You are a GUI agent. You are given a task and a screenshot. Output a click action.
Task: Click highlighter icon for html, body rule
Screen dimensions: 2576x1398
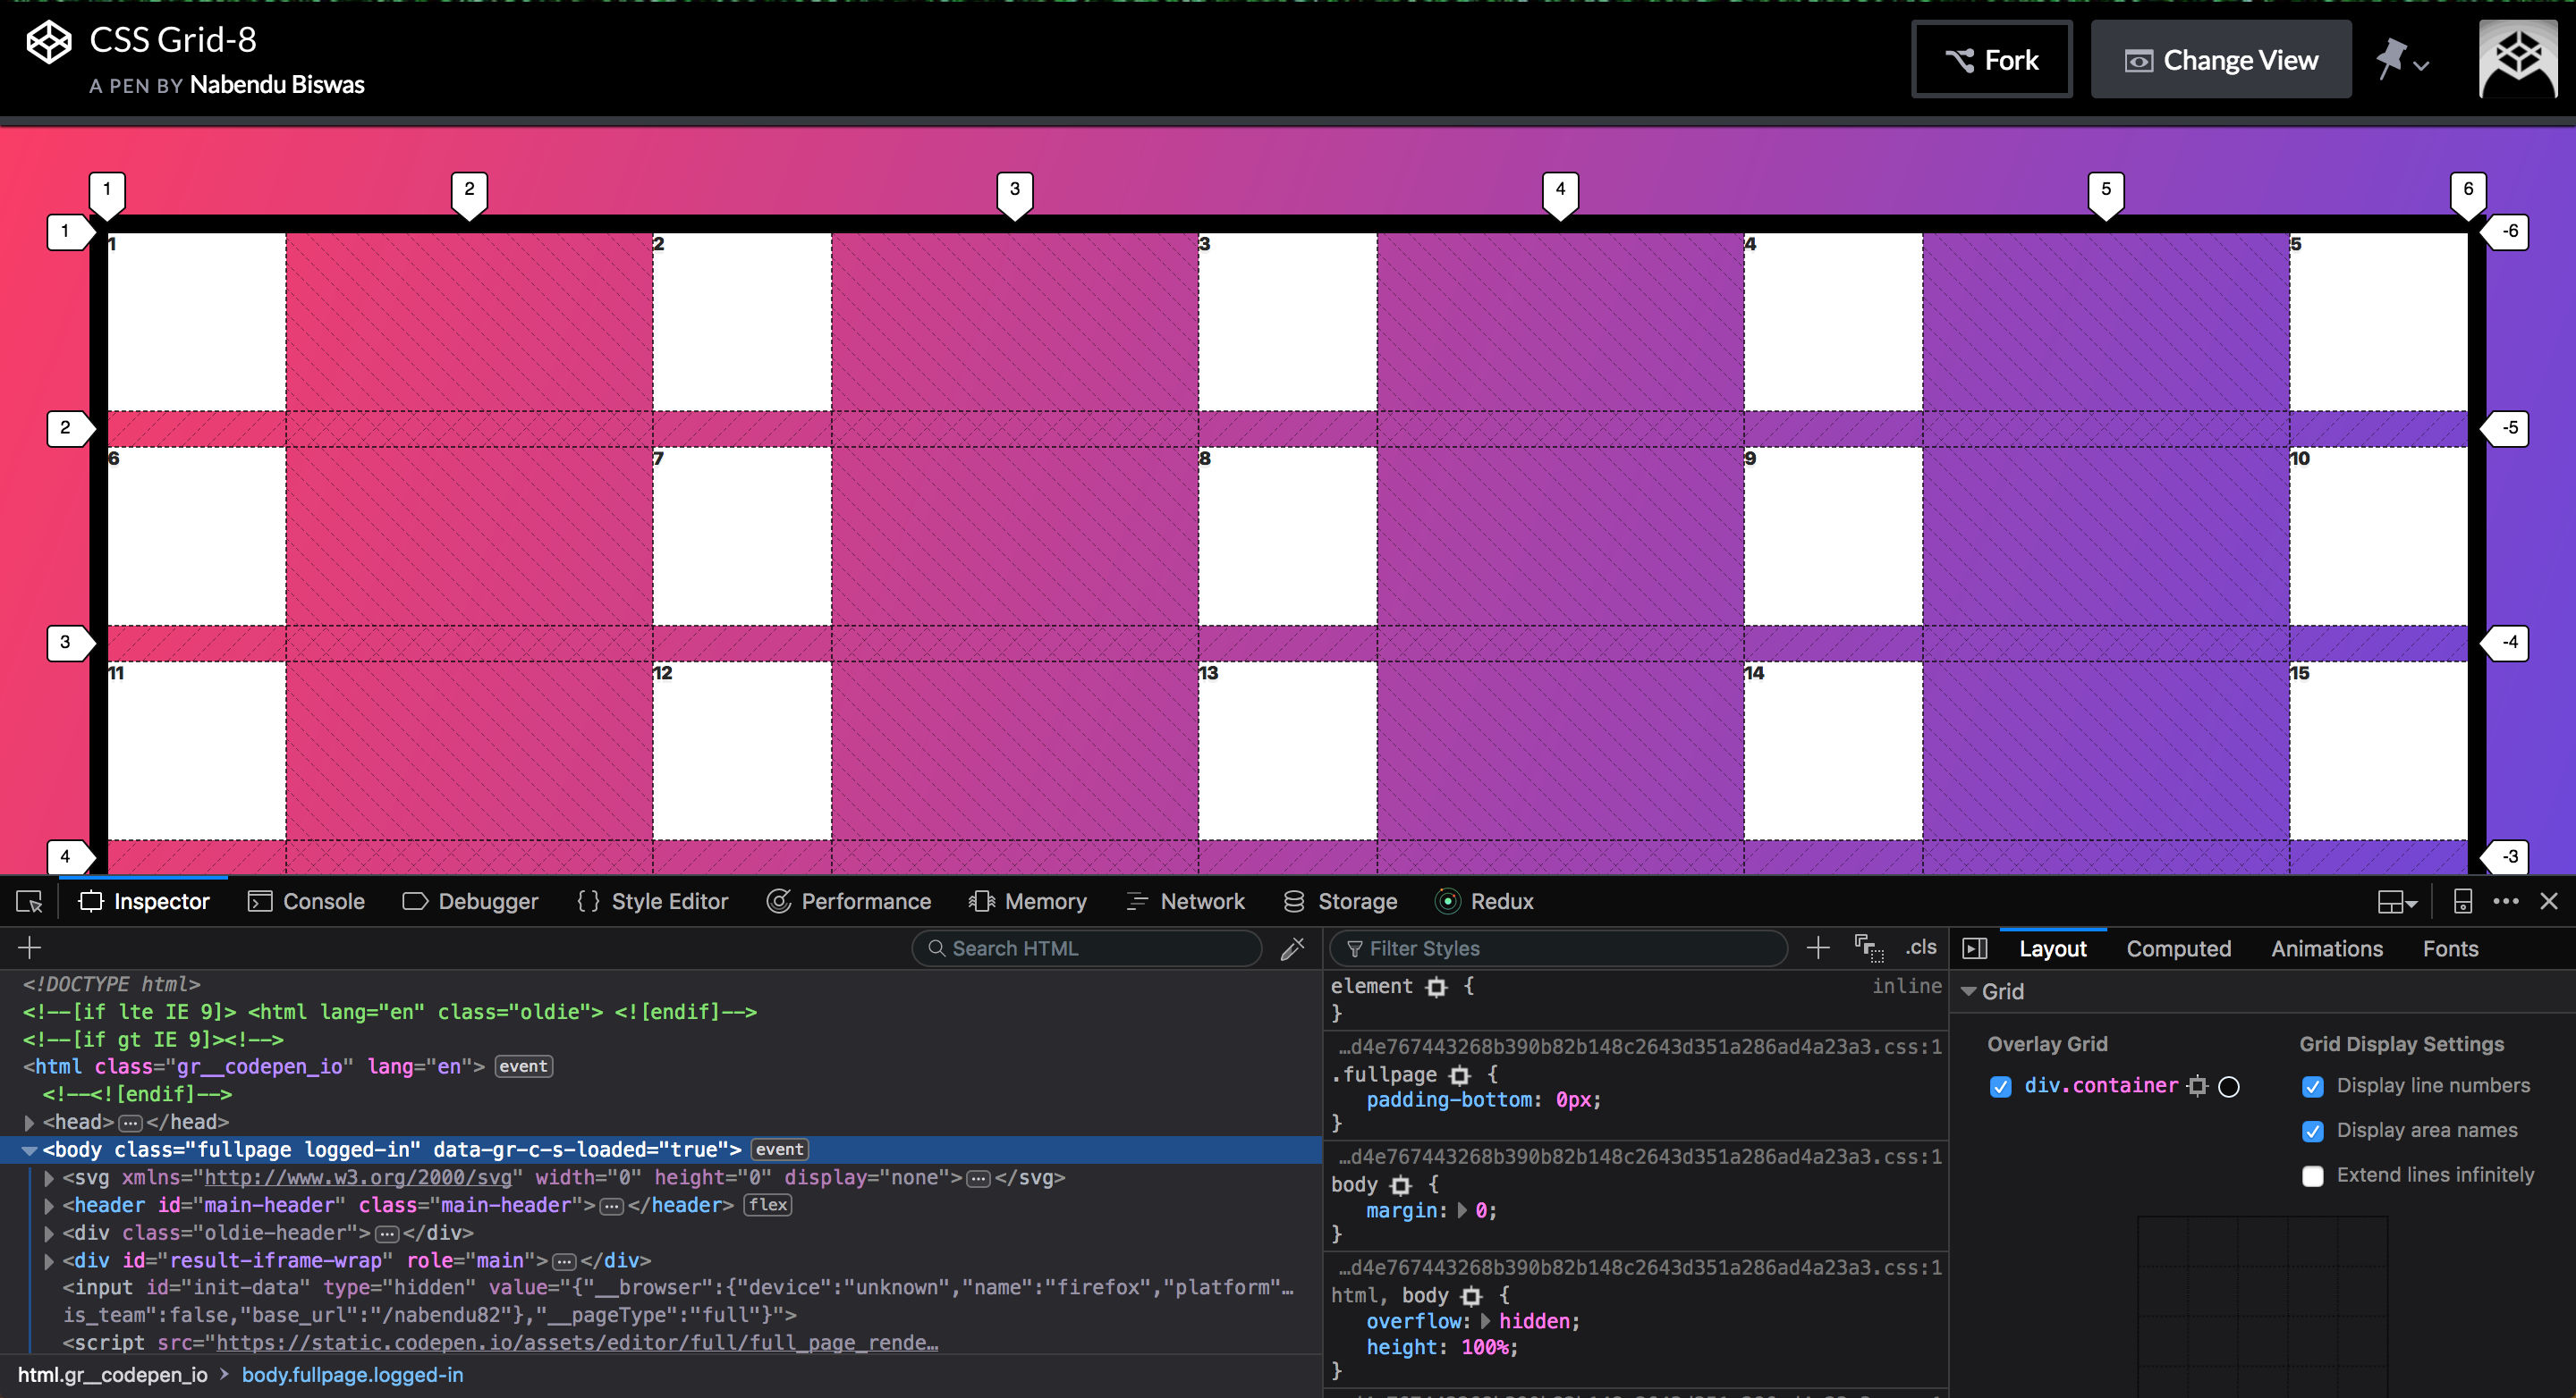(x=1471, y=1296)
